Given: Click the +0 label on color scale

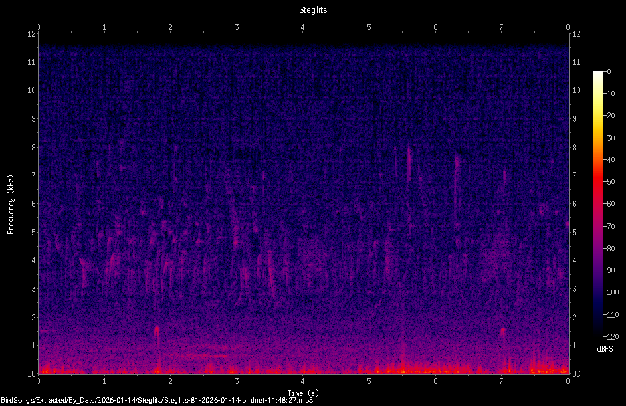Looking at the screenshot, I should click(x=607, y=72).
